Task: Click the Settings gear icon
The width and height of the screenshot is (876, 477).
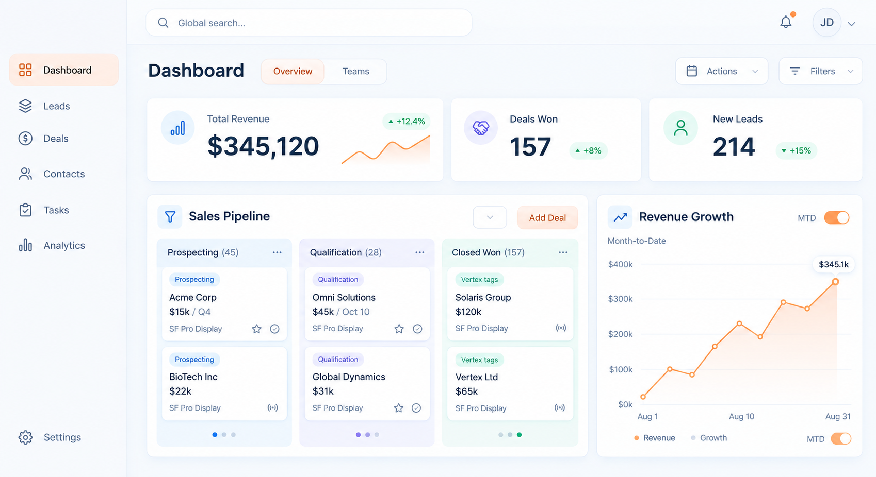Action: click(25, 437)
